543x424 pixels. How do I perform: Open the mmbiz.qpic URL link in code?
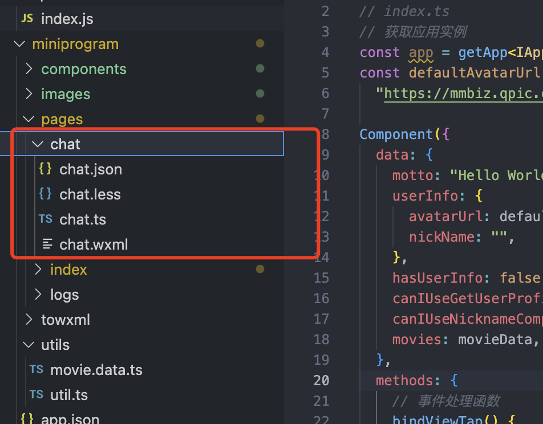pos(462,93)
